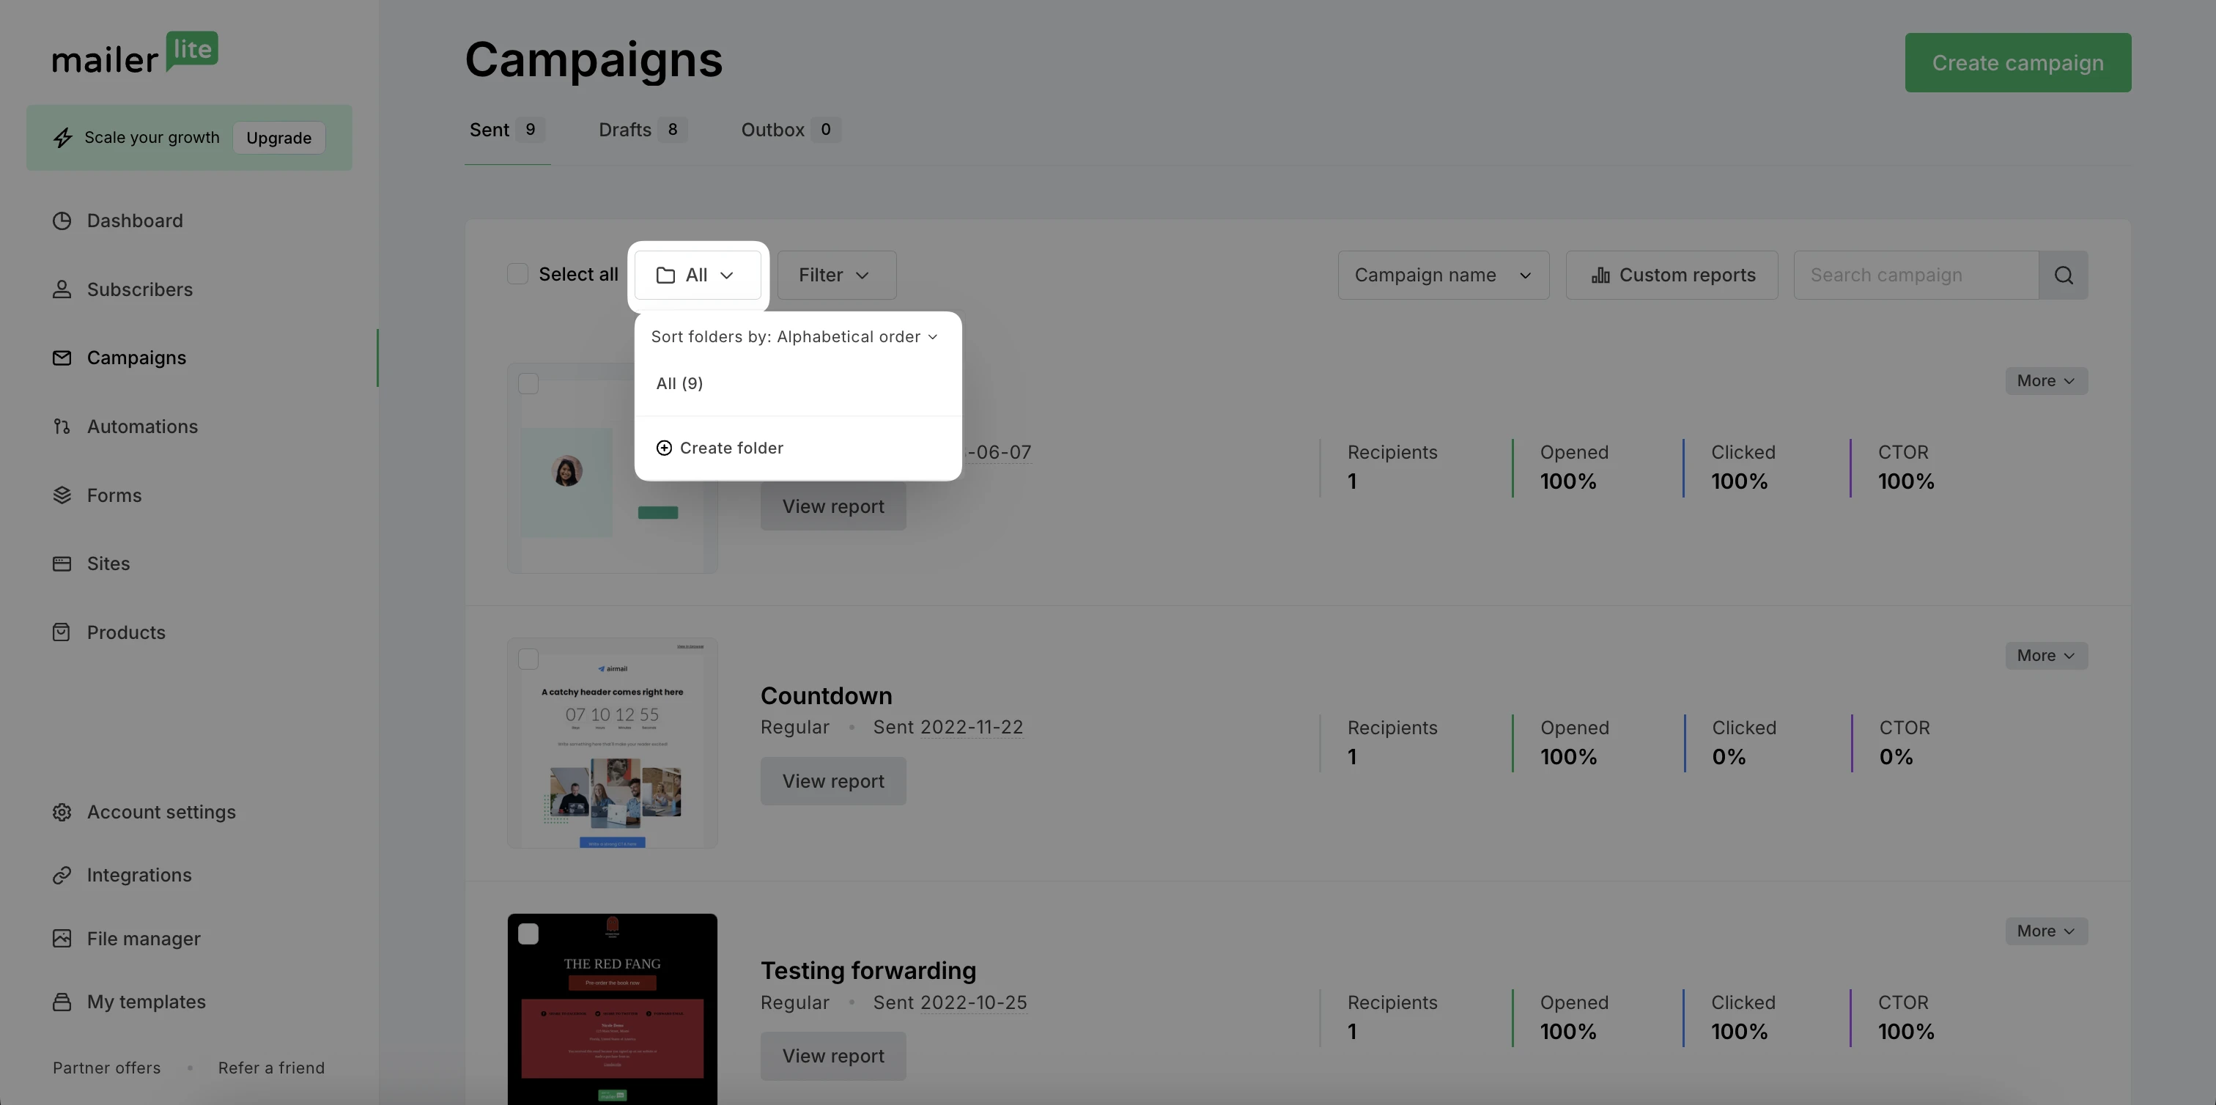Open the Campaign name sort dropdown
Screen dimensions: 2216x1105
click(1444, 276)
